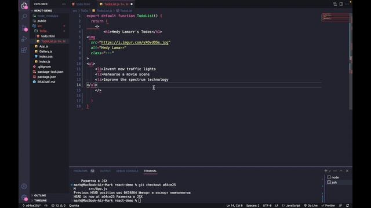Click the open changes icon in the editor toolbar

coord(335,4)
